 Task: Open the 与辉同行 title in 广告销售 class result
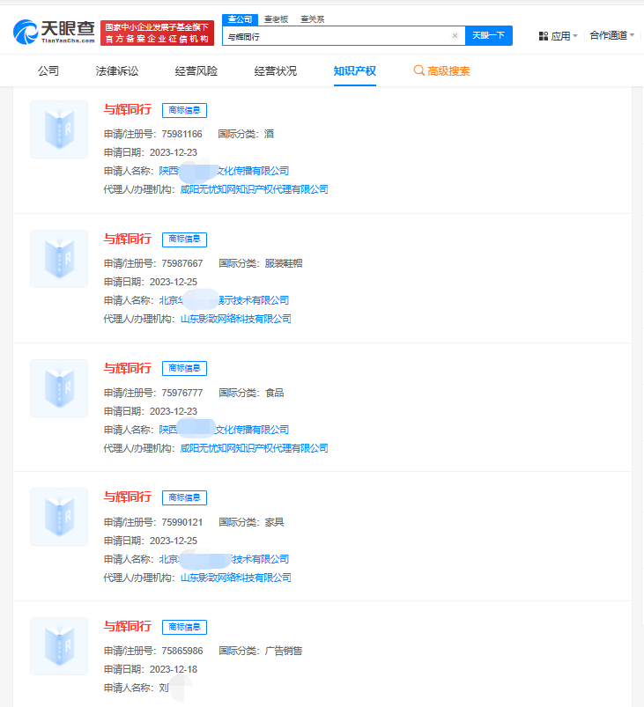128,626
